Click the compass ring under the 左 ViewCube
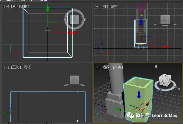Image resolution: width=183 pixels, height=124 pixels. (x=75, y=85)
